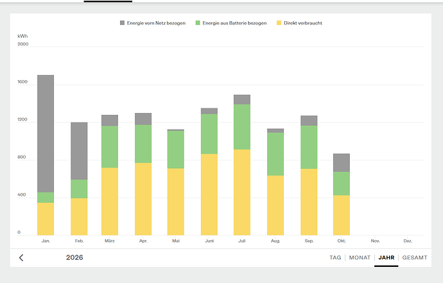
Task: Click the 2000 y-axis value
Action: (23, 44)
